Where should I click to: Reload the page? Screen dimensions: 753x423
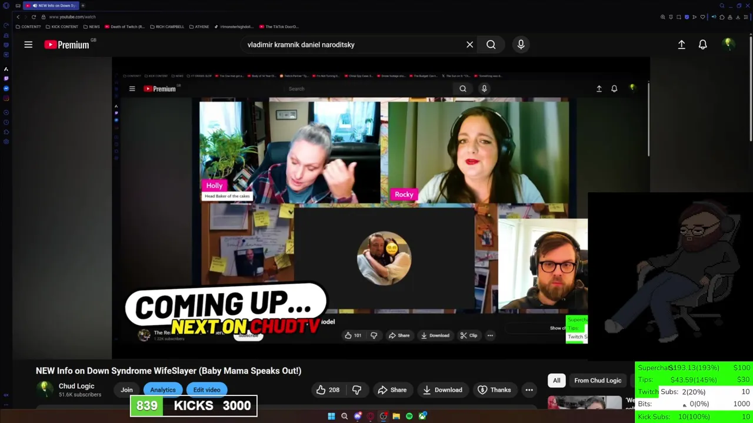pyautogui.click(x=34, y=17)
